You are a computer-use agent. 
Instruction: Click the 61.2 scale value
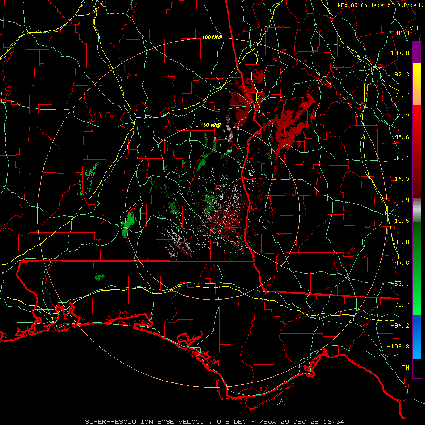click(x=402, y=116)
